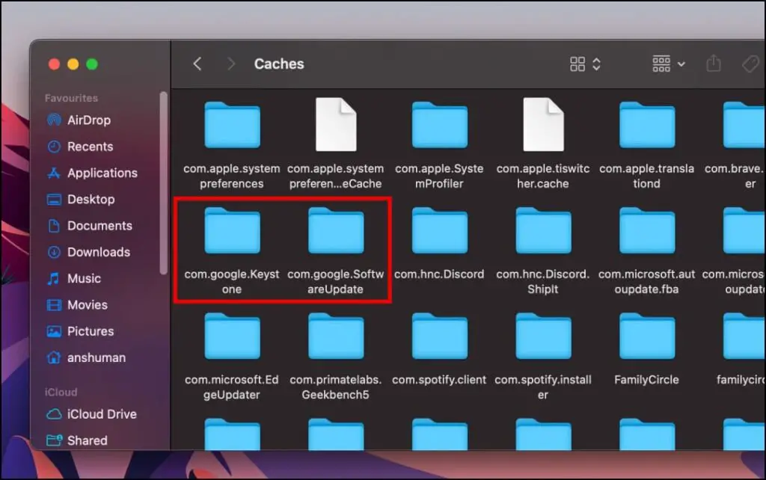
Task: Open Pictures in the sidebar
Action: [81, 331]
